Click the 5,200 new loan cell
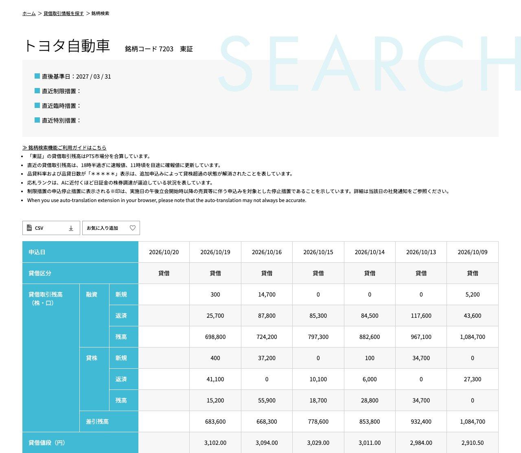 coord(473,295)
